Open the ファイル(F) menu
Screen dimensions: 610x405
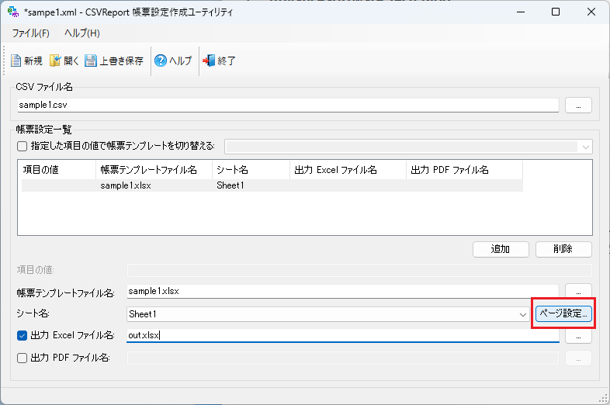tap(31, 33)
